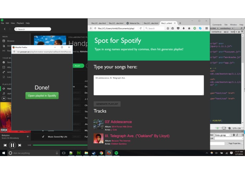Reload the page in Firefox

pos(141,29)
